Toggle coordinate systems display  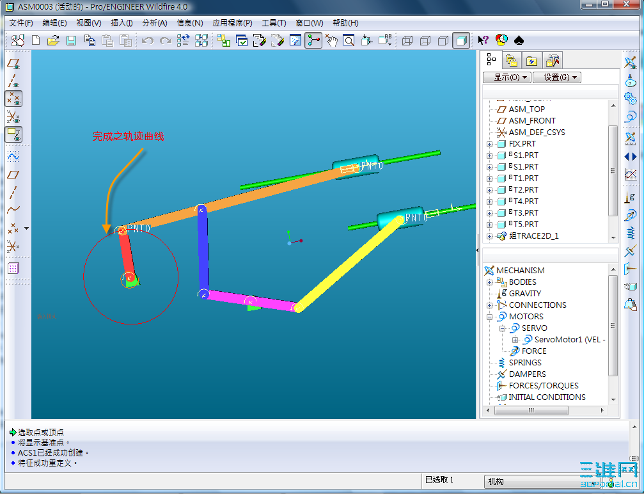click(13, 116)
